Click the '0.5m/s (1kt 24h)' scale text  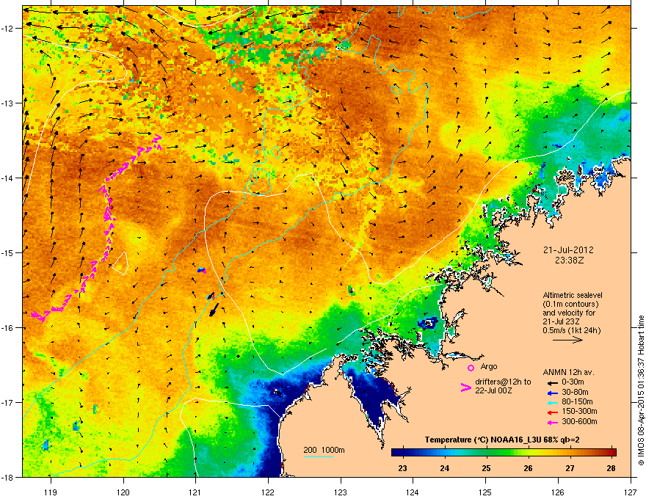(572, 330)
